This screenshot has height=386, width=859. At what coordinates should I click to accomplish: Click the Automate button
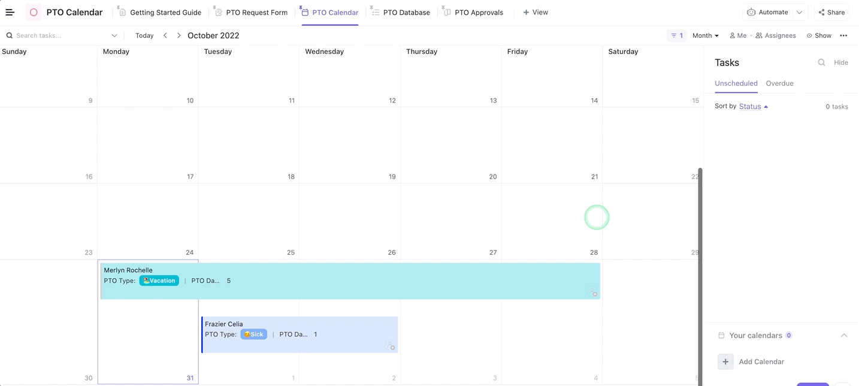click(768, 12)
